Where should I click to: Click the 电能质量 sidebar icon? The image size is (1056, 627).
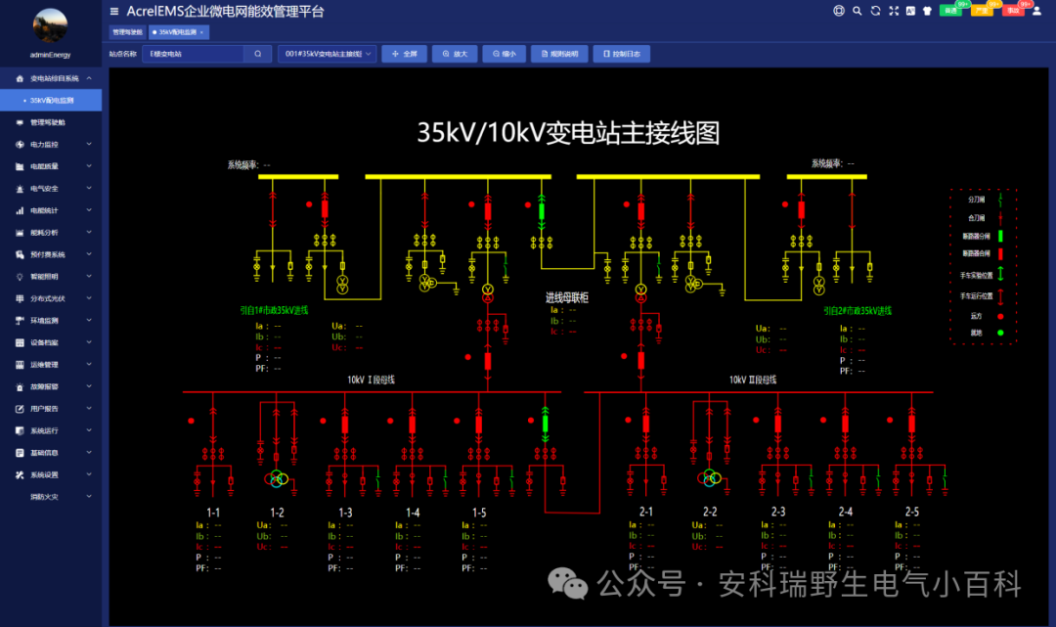(20, 166)
